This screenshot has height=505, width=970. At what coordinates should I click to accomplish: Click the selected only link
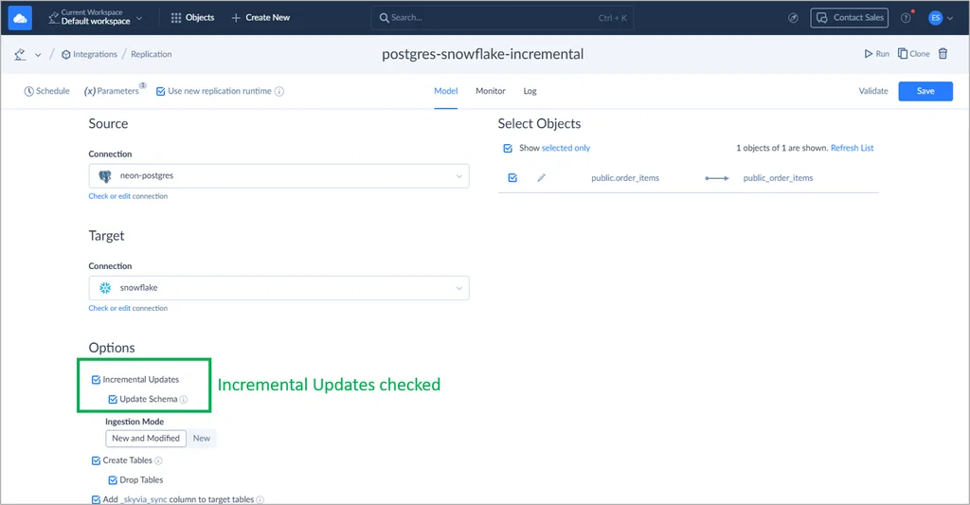pos(566,148)
